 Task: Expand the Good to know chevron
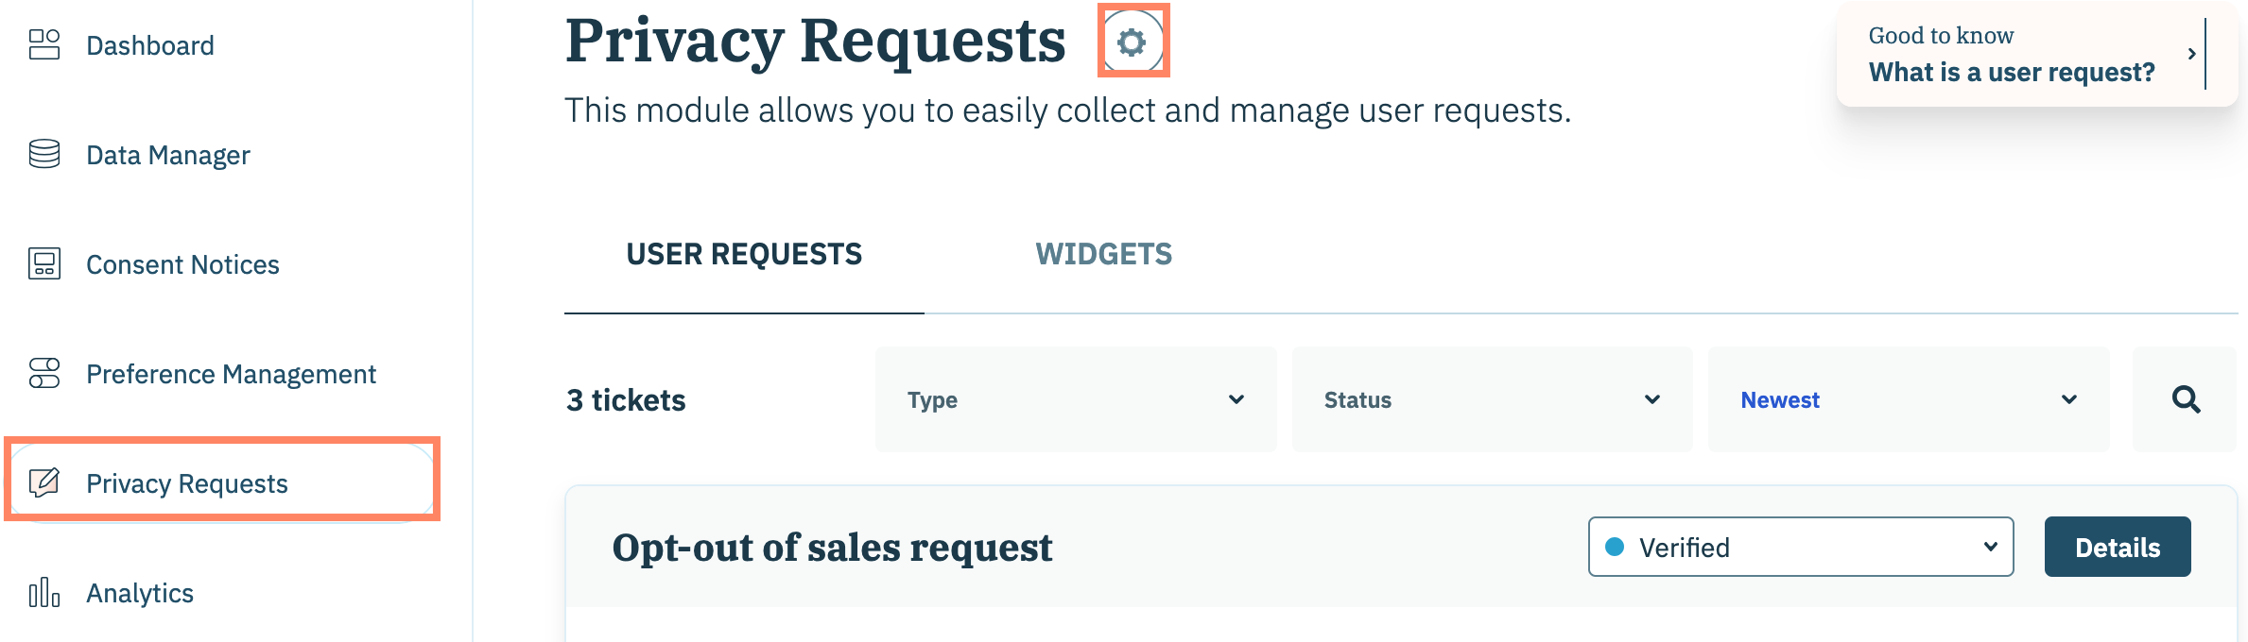2191,54
